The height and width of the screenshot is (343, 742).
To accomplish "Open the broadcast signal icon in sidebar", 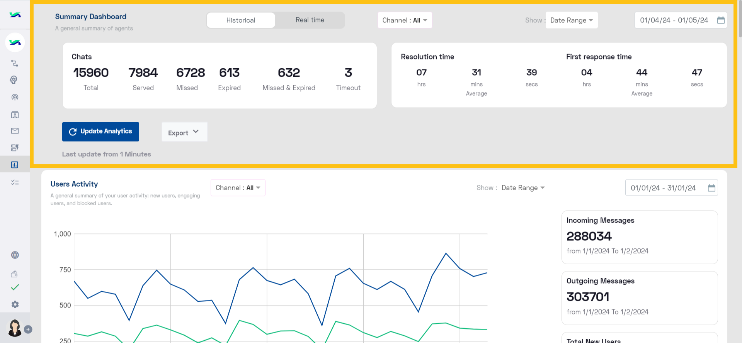I will (15, 97).
